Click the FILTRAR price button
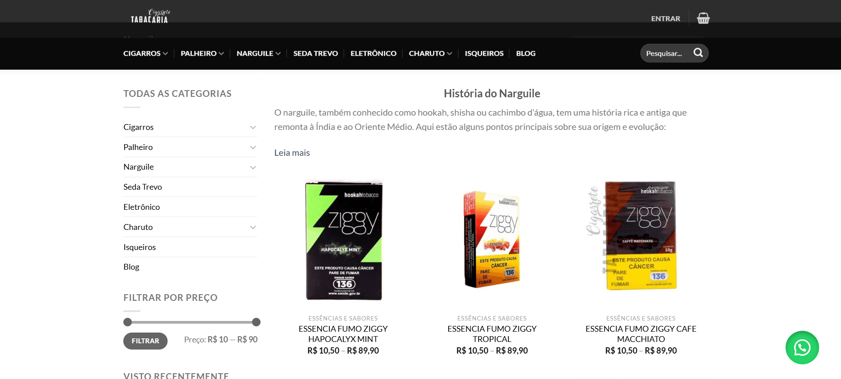This screenshot has height=379, width=841. click(145, 341)
